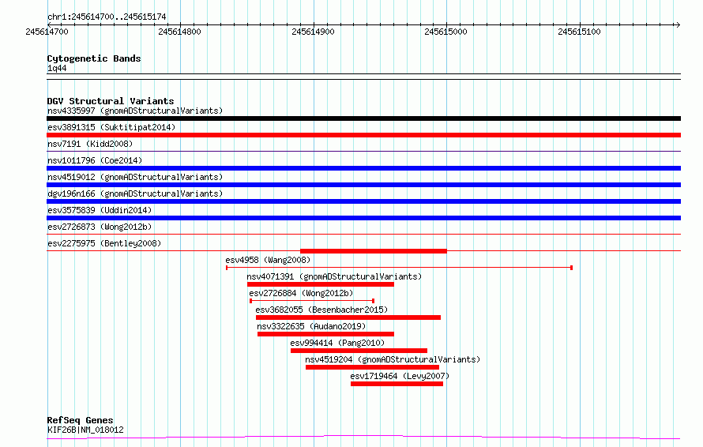The width and height of the screenshot is (703, 447).
Task: Open esv3891315 (Suktitipat2014) label
Action: click(x=111, y=127)
